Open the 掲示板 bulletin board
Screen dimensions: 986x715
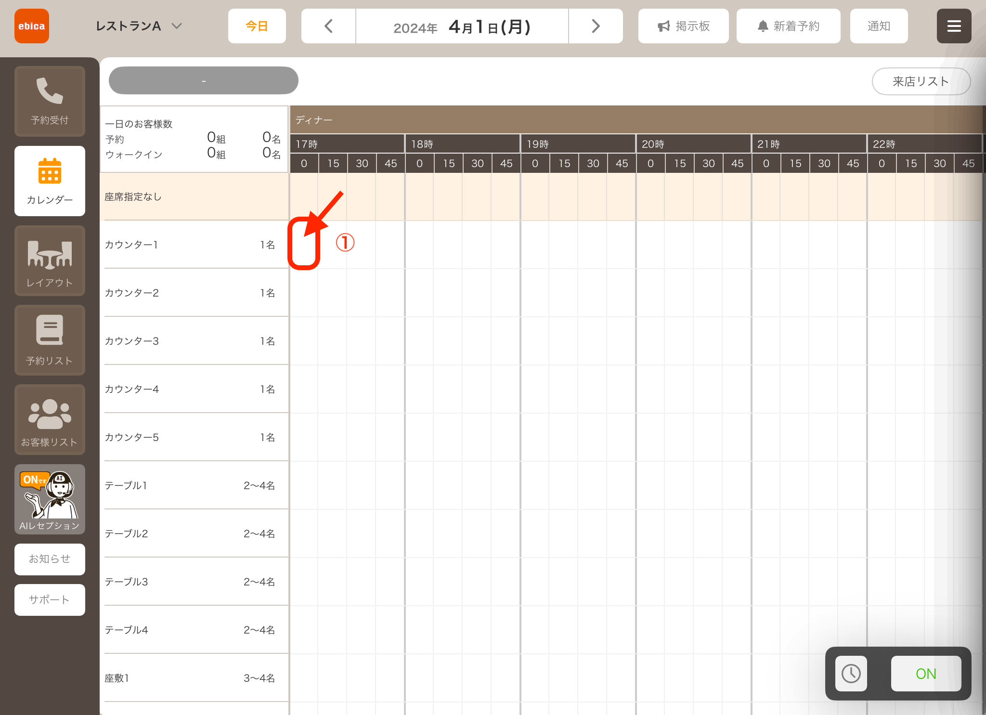tap(683, 26)
